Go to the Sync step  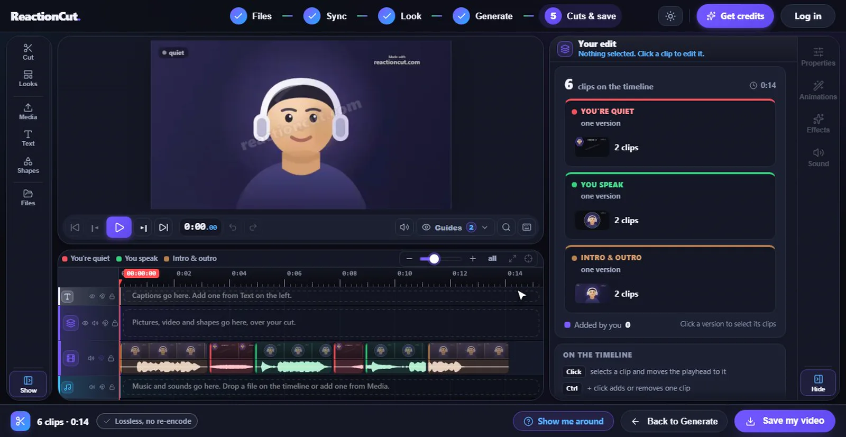coord(325,16)
